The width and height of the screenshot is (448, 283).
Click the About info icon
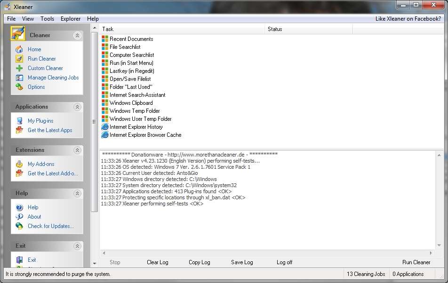click(x=19, y=217)
